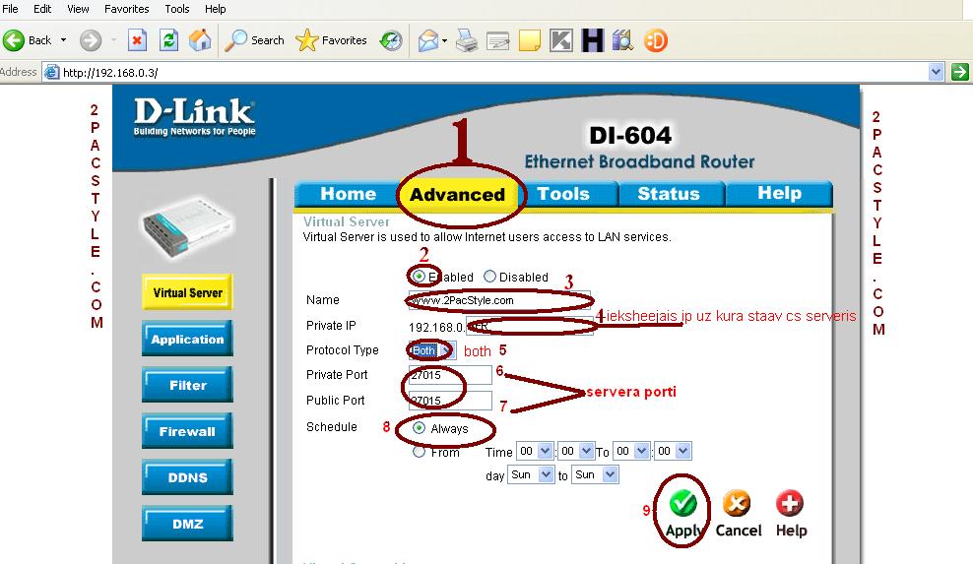Click the yellow note toolbar icon
The height and width of the screenshot is (564, 973).
click(x=529, y=40)
